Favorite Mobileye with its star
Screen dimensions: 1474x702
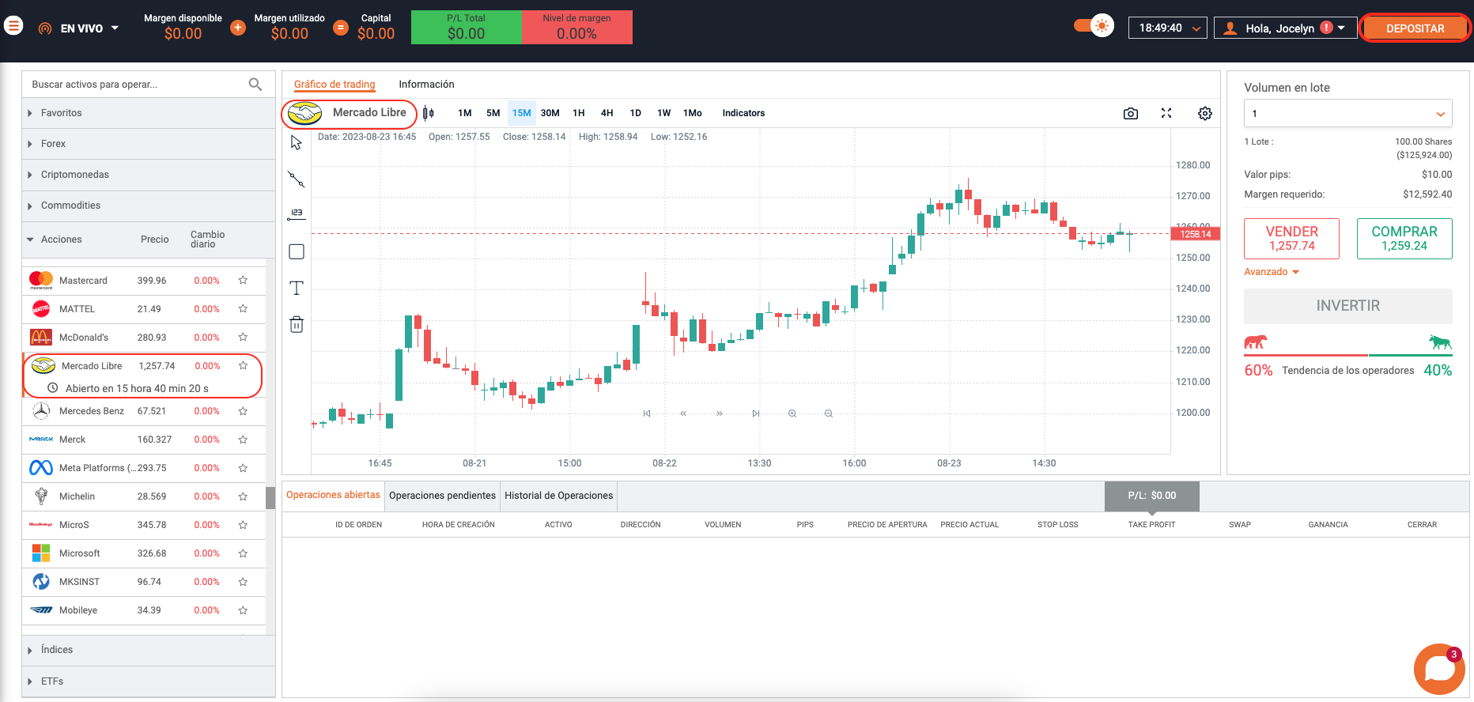[243, 610]
